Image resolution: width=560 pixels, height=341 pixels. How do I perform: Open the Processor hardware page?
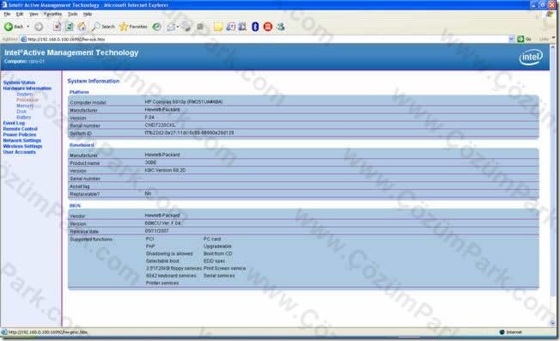tap(27, 100)
